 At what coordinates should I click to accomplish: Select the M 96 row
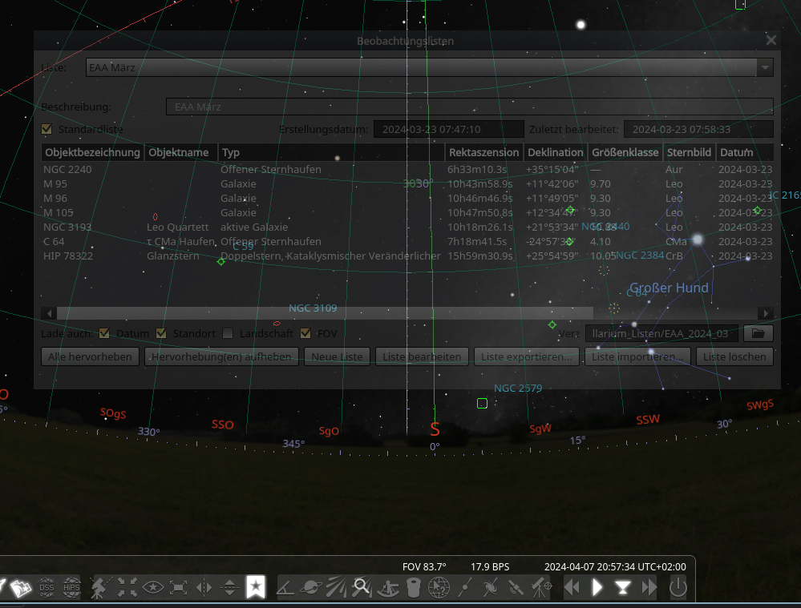[407, 198]
